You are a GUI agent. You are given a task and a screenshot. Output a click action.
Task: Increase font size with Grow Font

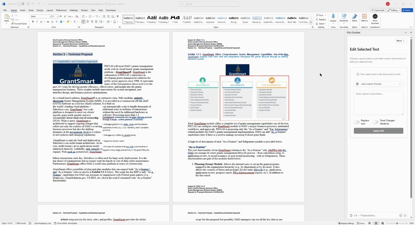point(60,16)
